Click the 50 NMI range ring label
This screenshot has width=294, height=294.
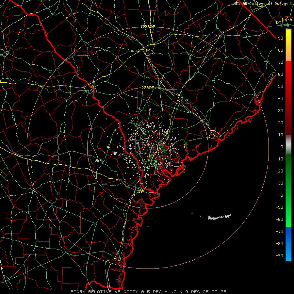pos(148,87)
